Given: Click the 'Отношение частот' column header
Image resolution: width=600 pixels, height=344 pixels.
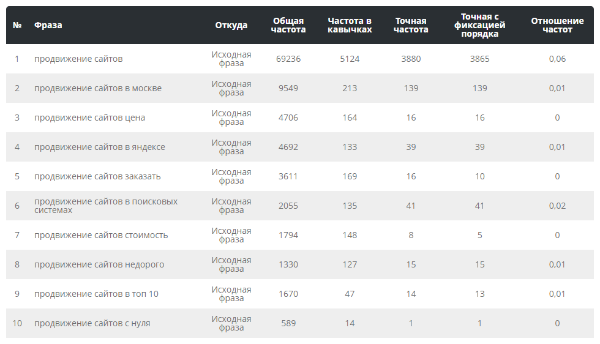Looking at the screenshot, I should coord(557,25).
